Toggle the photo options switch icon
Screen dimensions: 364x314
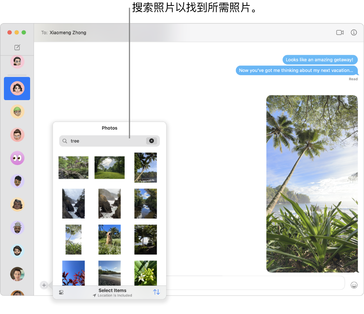[x=61, y=292]
